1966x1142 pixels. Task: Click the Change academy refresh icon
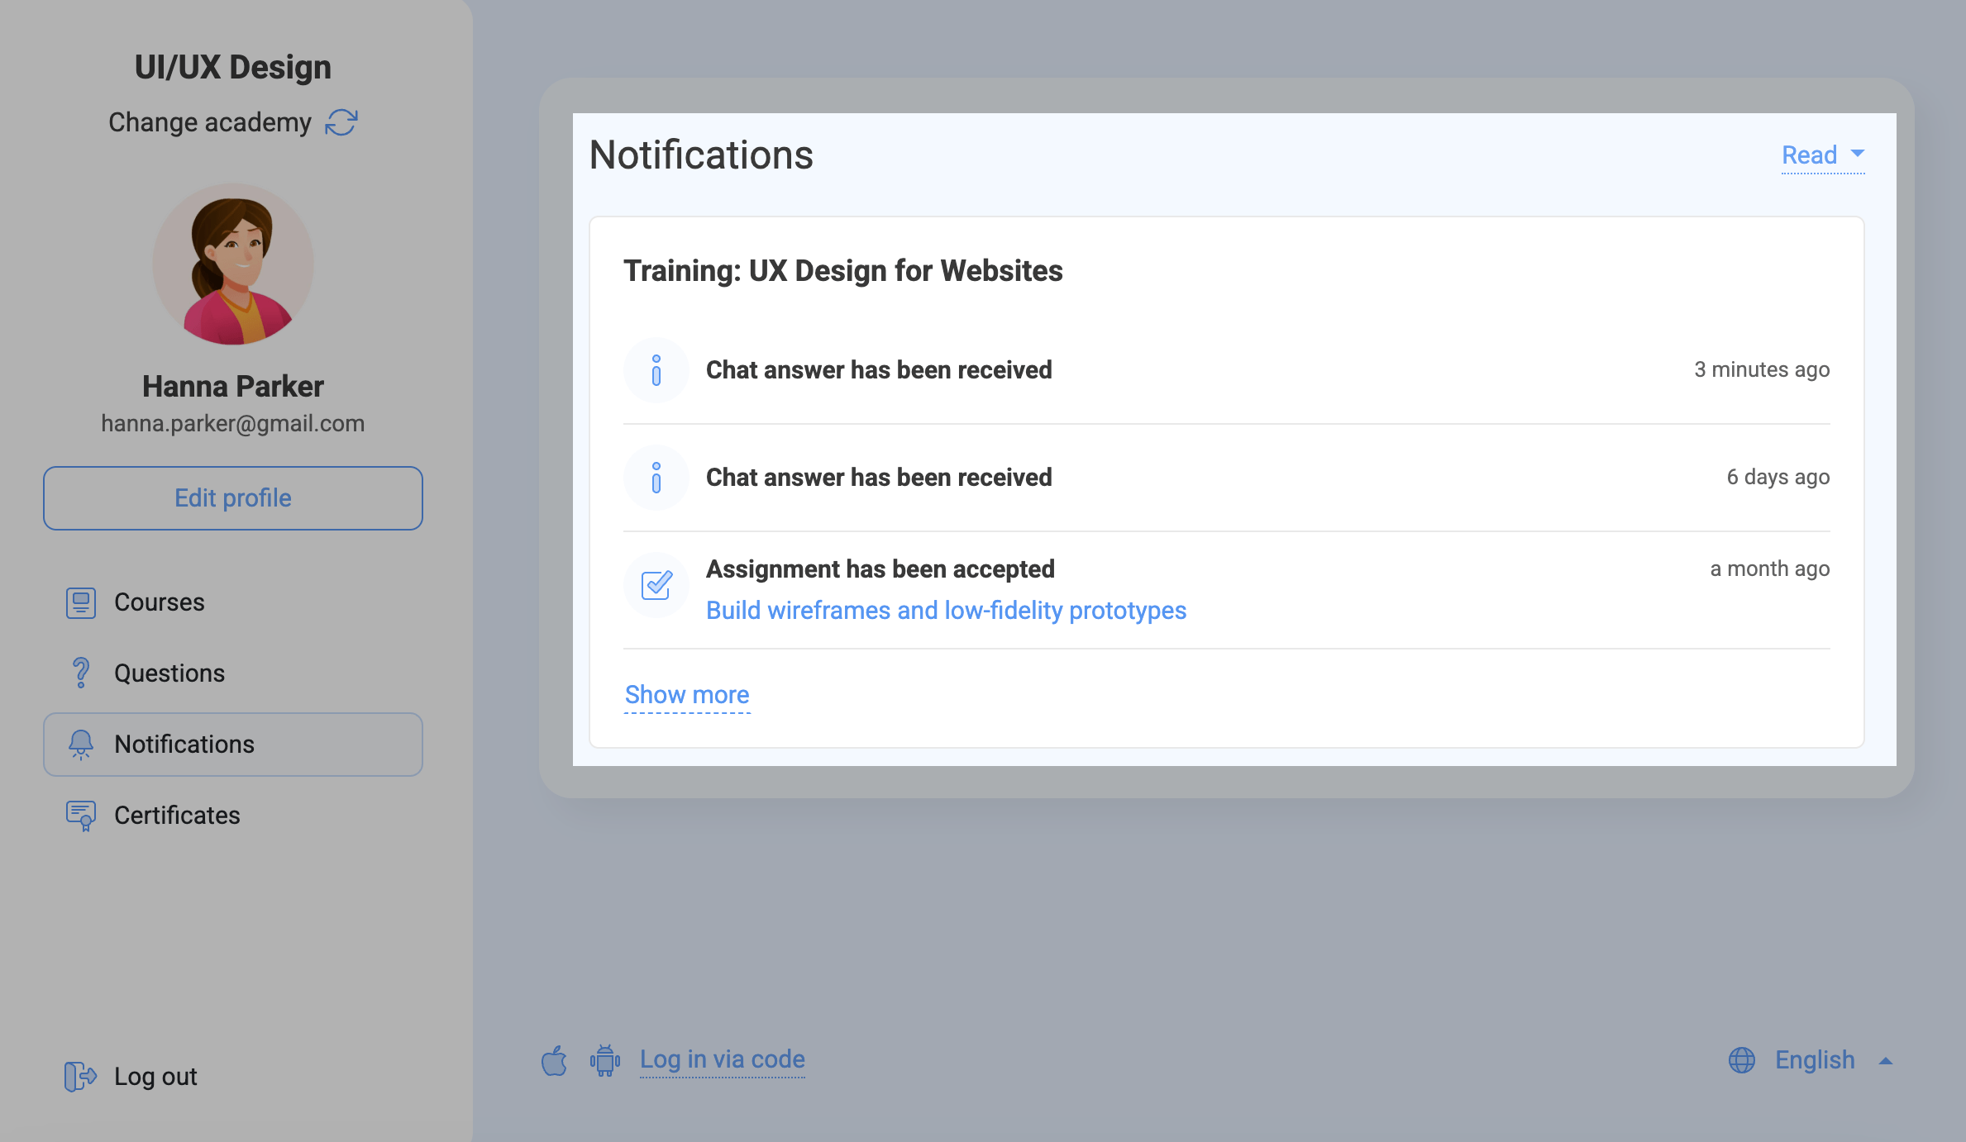click(341, 122)
